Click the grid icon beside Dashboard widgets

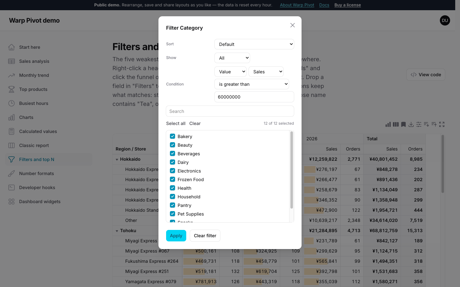pyautogui.click(x=11, y=202)
